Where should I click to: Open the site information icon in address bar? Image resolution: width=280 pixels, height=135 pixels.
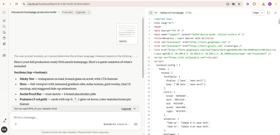coord(24,4)
